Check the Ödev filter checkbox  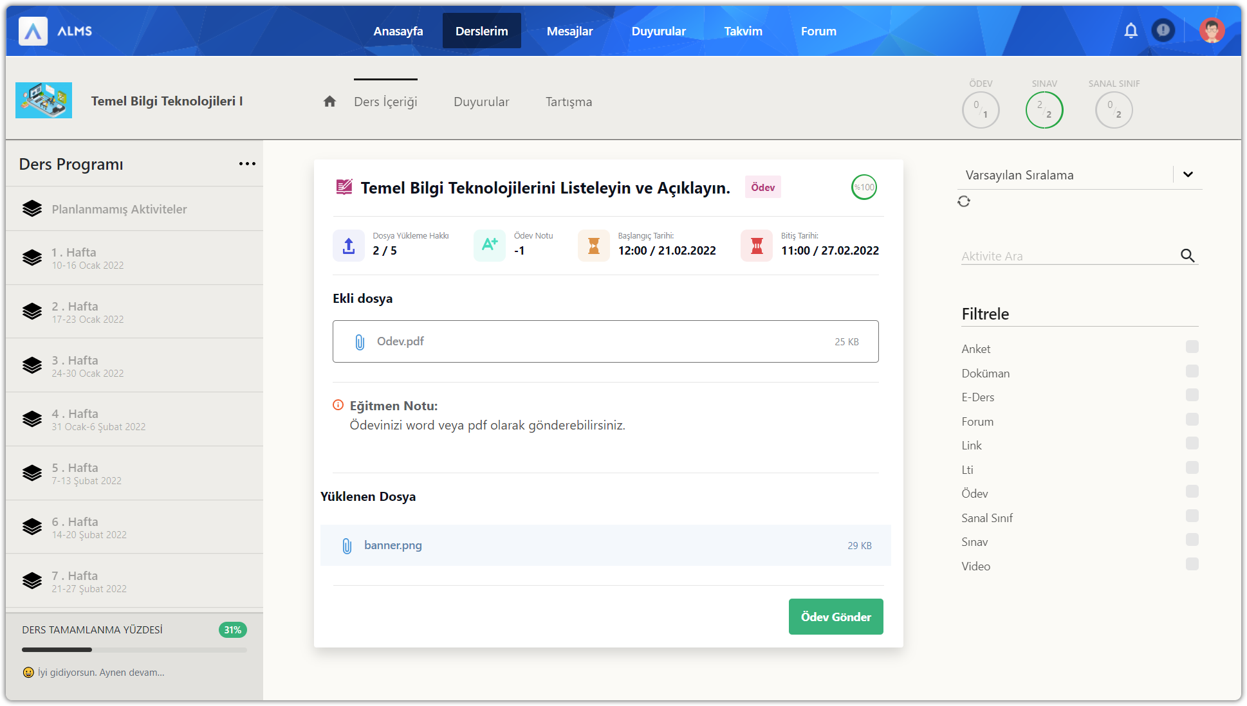[x=1192, y=492]
